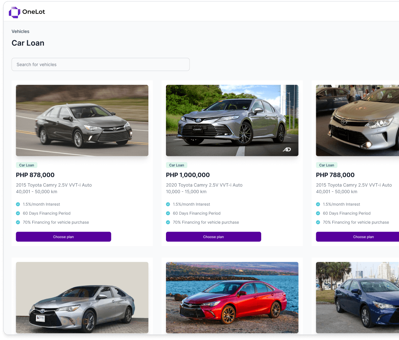Focus the Search for vehicles field
The width and height of the screenshot is (399, 340).
click(100, 64)
